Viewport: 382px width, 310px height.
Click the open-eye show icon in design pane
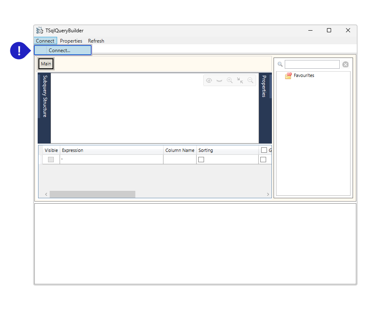coord(209,81)
